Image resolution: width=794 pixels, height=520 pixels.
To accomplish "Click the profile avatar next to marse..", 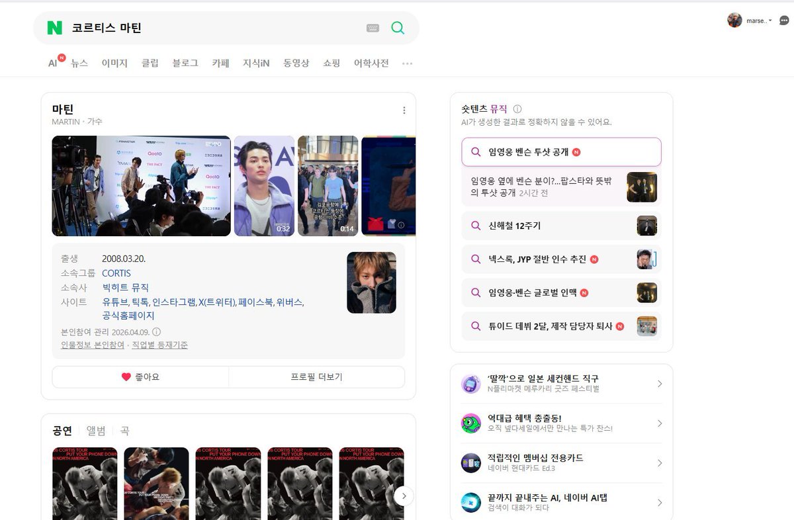I will 734,20.
